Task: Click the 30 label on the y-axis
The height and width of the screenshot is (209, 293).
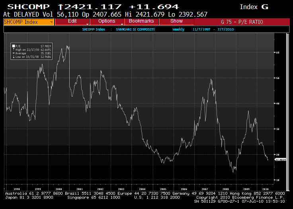Action: pyautogui.click(x=278, y=129)
